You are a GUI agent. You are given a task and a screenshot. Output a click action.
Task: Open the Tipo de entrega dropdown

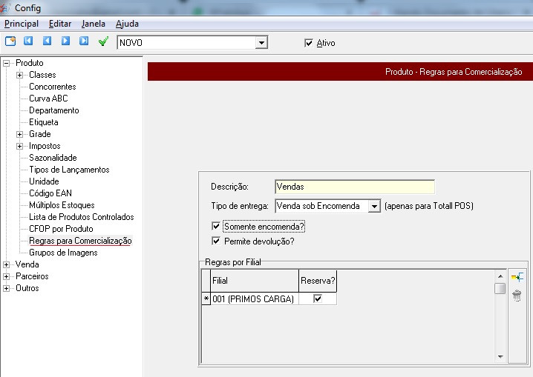point(374,206)
